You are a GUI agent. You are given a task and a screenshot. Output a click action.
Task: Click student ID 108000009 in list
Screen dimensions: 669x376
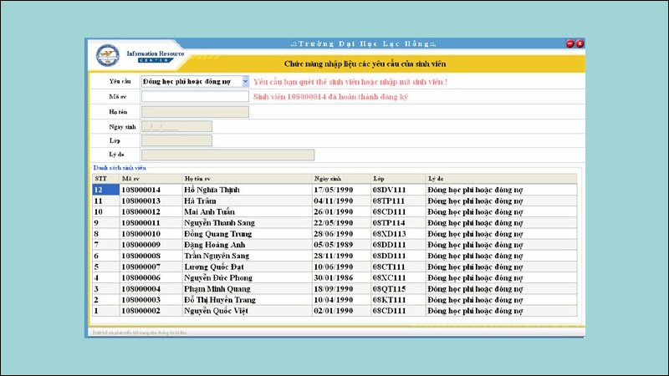pos(140,245)
